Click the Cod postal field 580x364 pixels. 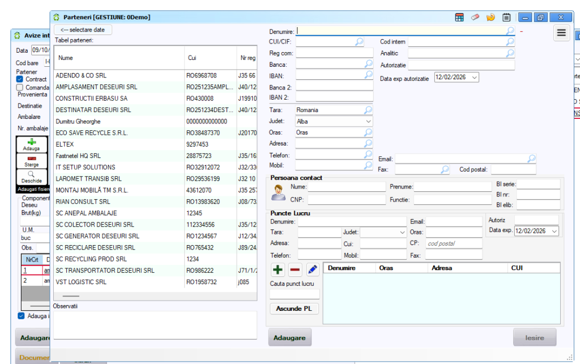coord(513,170)
